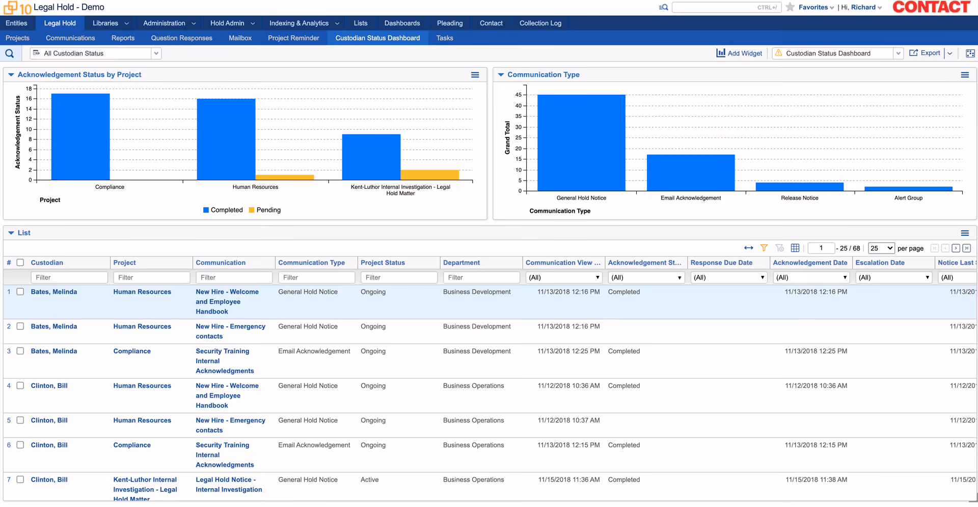Toggle the orange filter funnel icon

[x=764, y=248]
